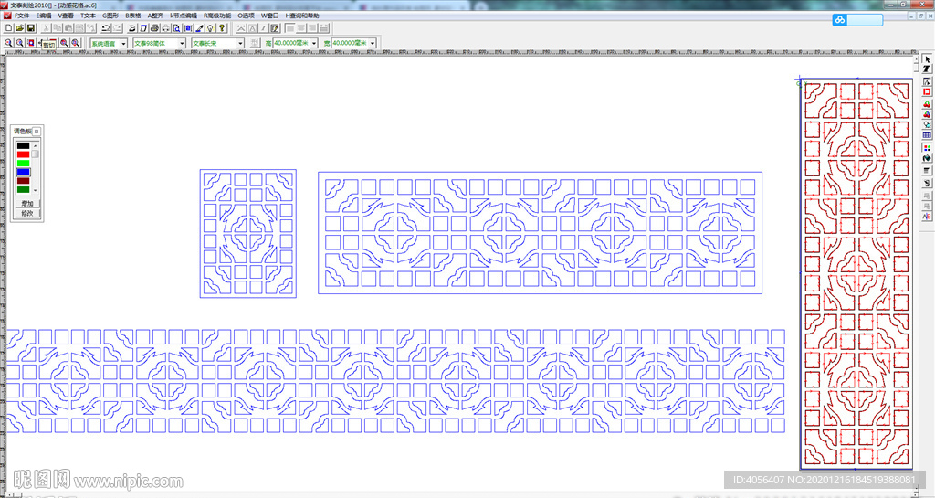The image size is (935, 498).
Task: Click the shapes combine tool icon in right sidebar
Action: point(927,124)
